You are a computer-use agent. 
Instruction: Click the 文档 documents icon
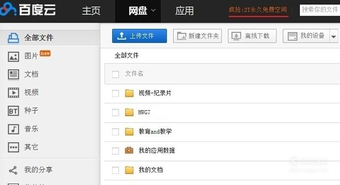[13, 74]
